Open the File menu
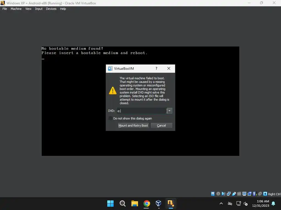 [x=5, y=9]
